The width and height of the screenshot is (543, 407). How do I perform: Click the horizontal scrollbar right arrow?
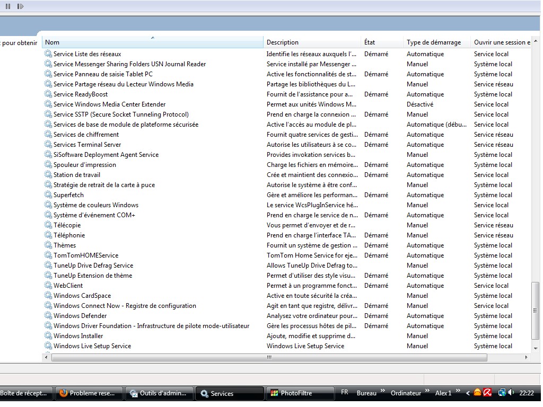click(527, 357)
